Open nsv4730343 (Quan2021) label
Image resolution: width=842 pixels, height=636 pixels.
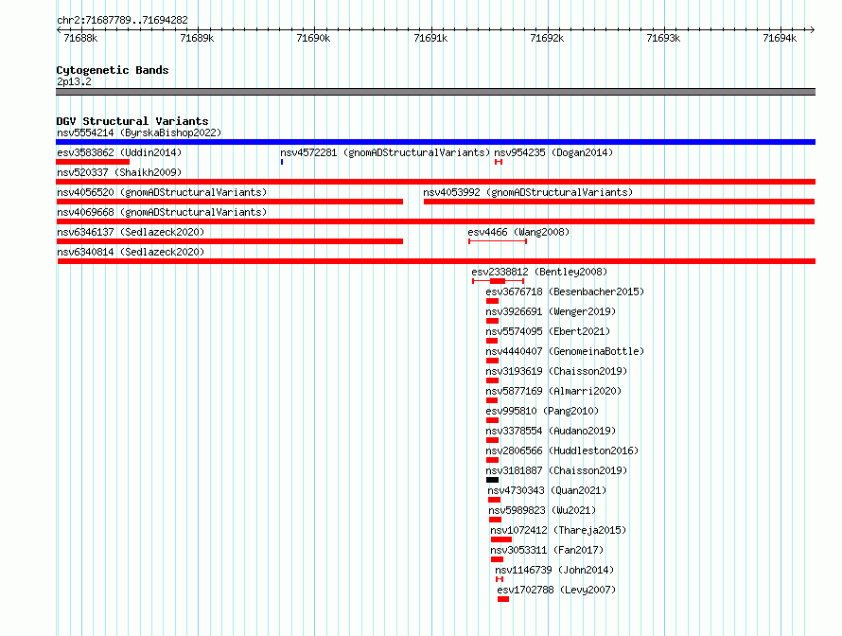pos(547,490)
